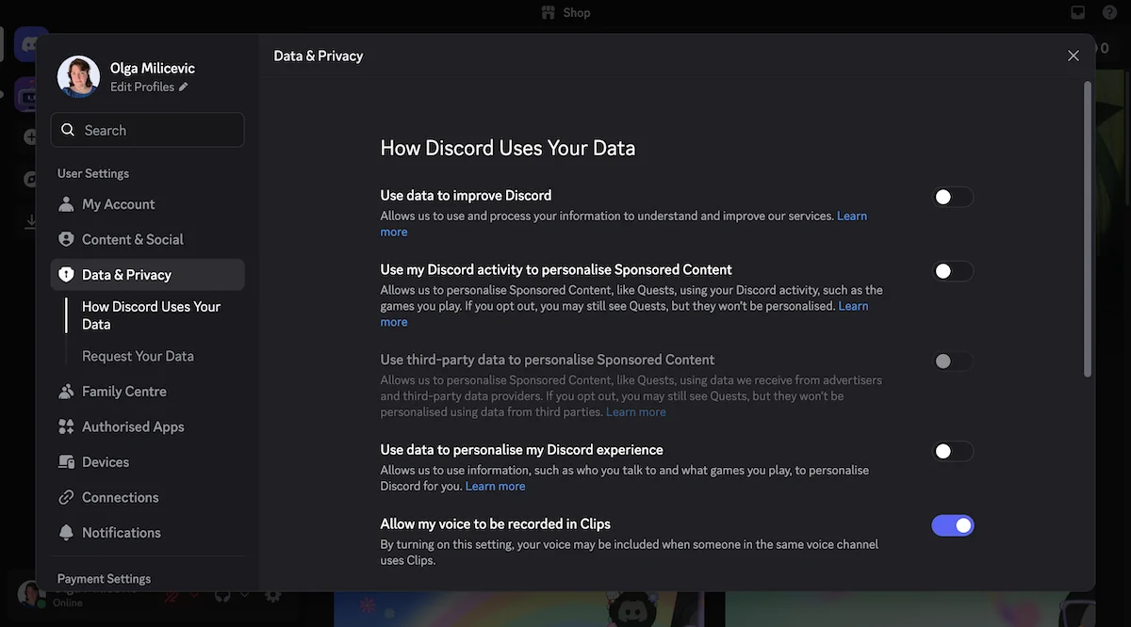The height and width of the screenshot is (627, 1131).
Task: Click the Devices monitor icon
Action: coord(66,462)
